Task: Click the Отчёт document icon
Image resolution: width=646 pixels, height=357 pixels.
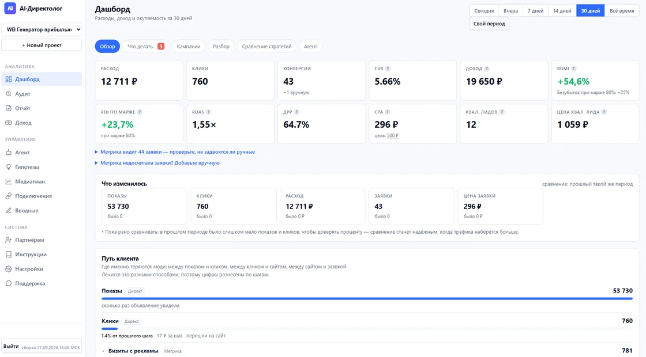Action: pos(9,108)
